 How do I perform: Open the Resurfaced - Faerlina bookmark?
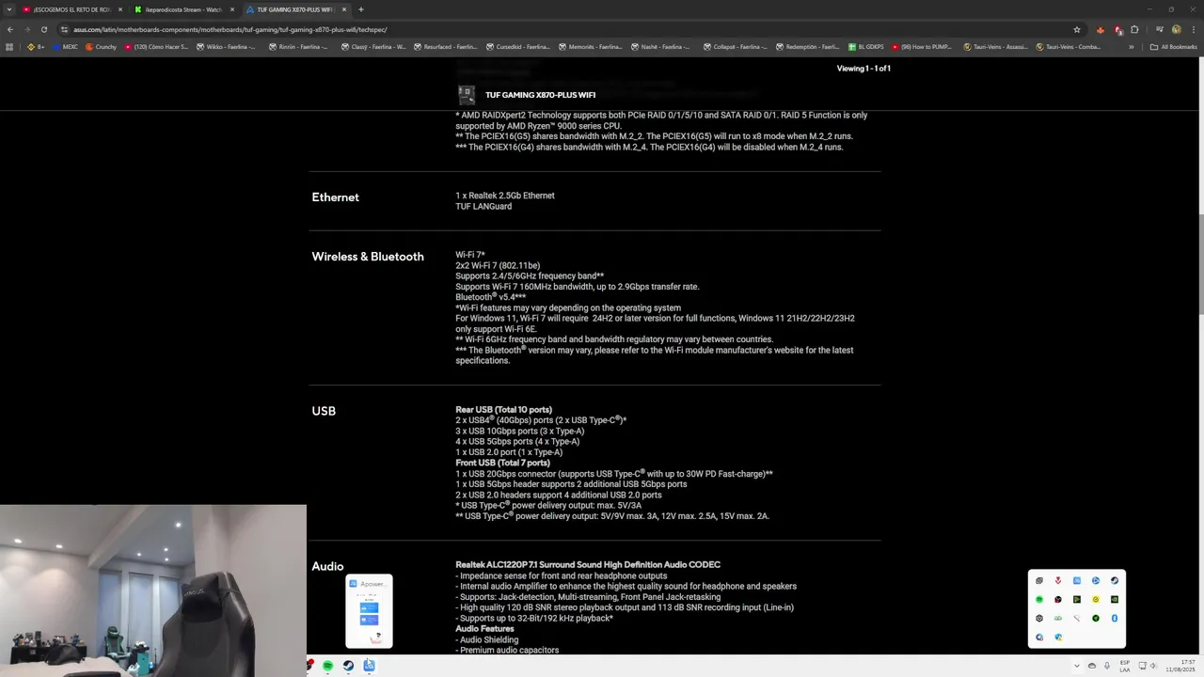(x=446, y=47)
